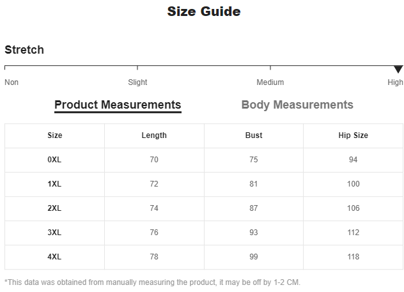Click the Stretch section heading
The height and width of the screenshot is (292, 404).
pyautogui.click(x=24, y=50)
